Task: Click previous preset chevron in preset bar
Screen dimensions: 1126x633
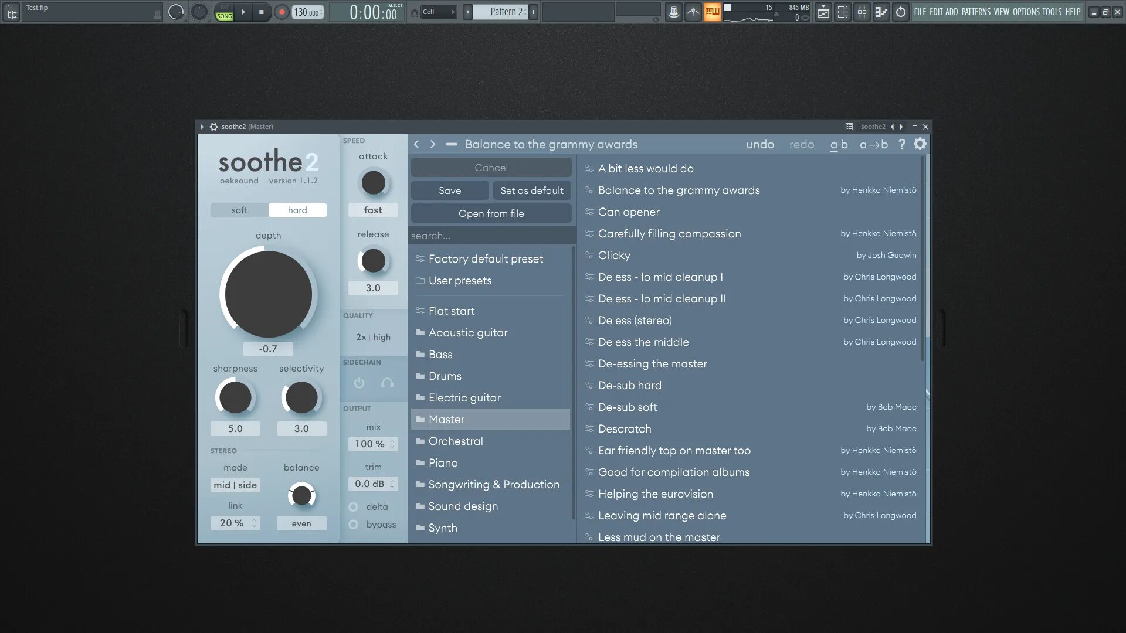Action: [416, 144]
